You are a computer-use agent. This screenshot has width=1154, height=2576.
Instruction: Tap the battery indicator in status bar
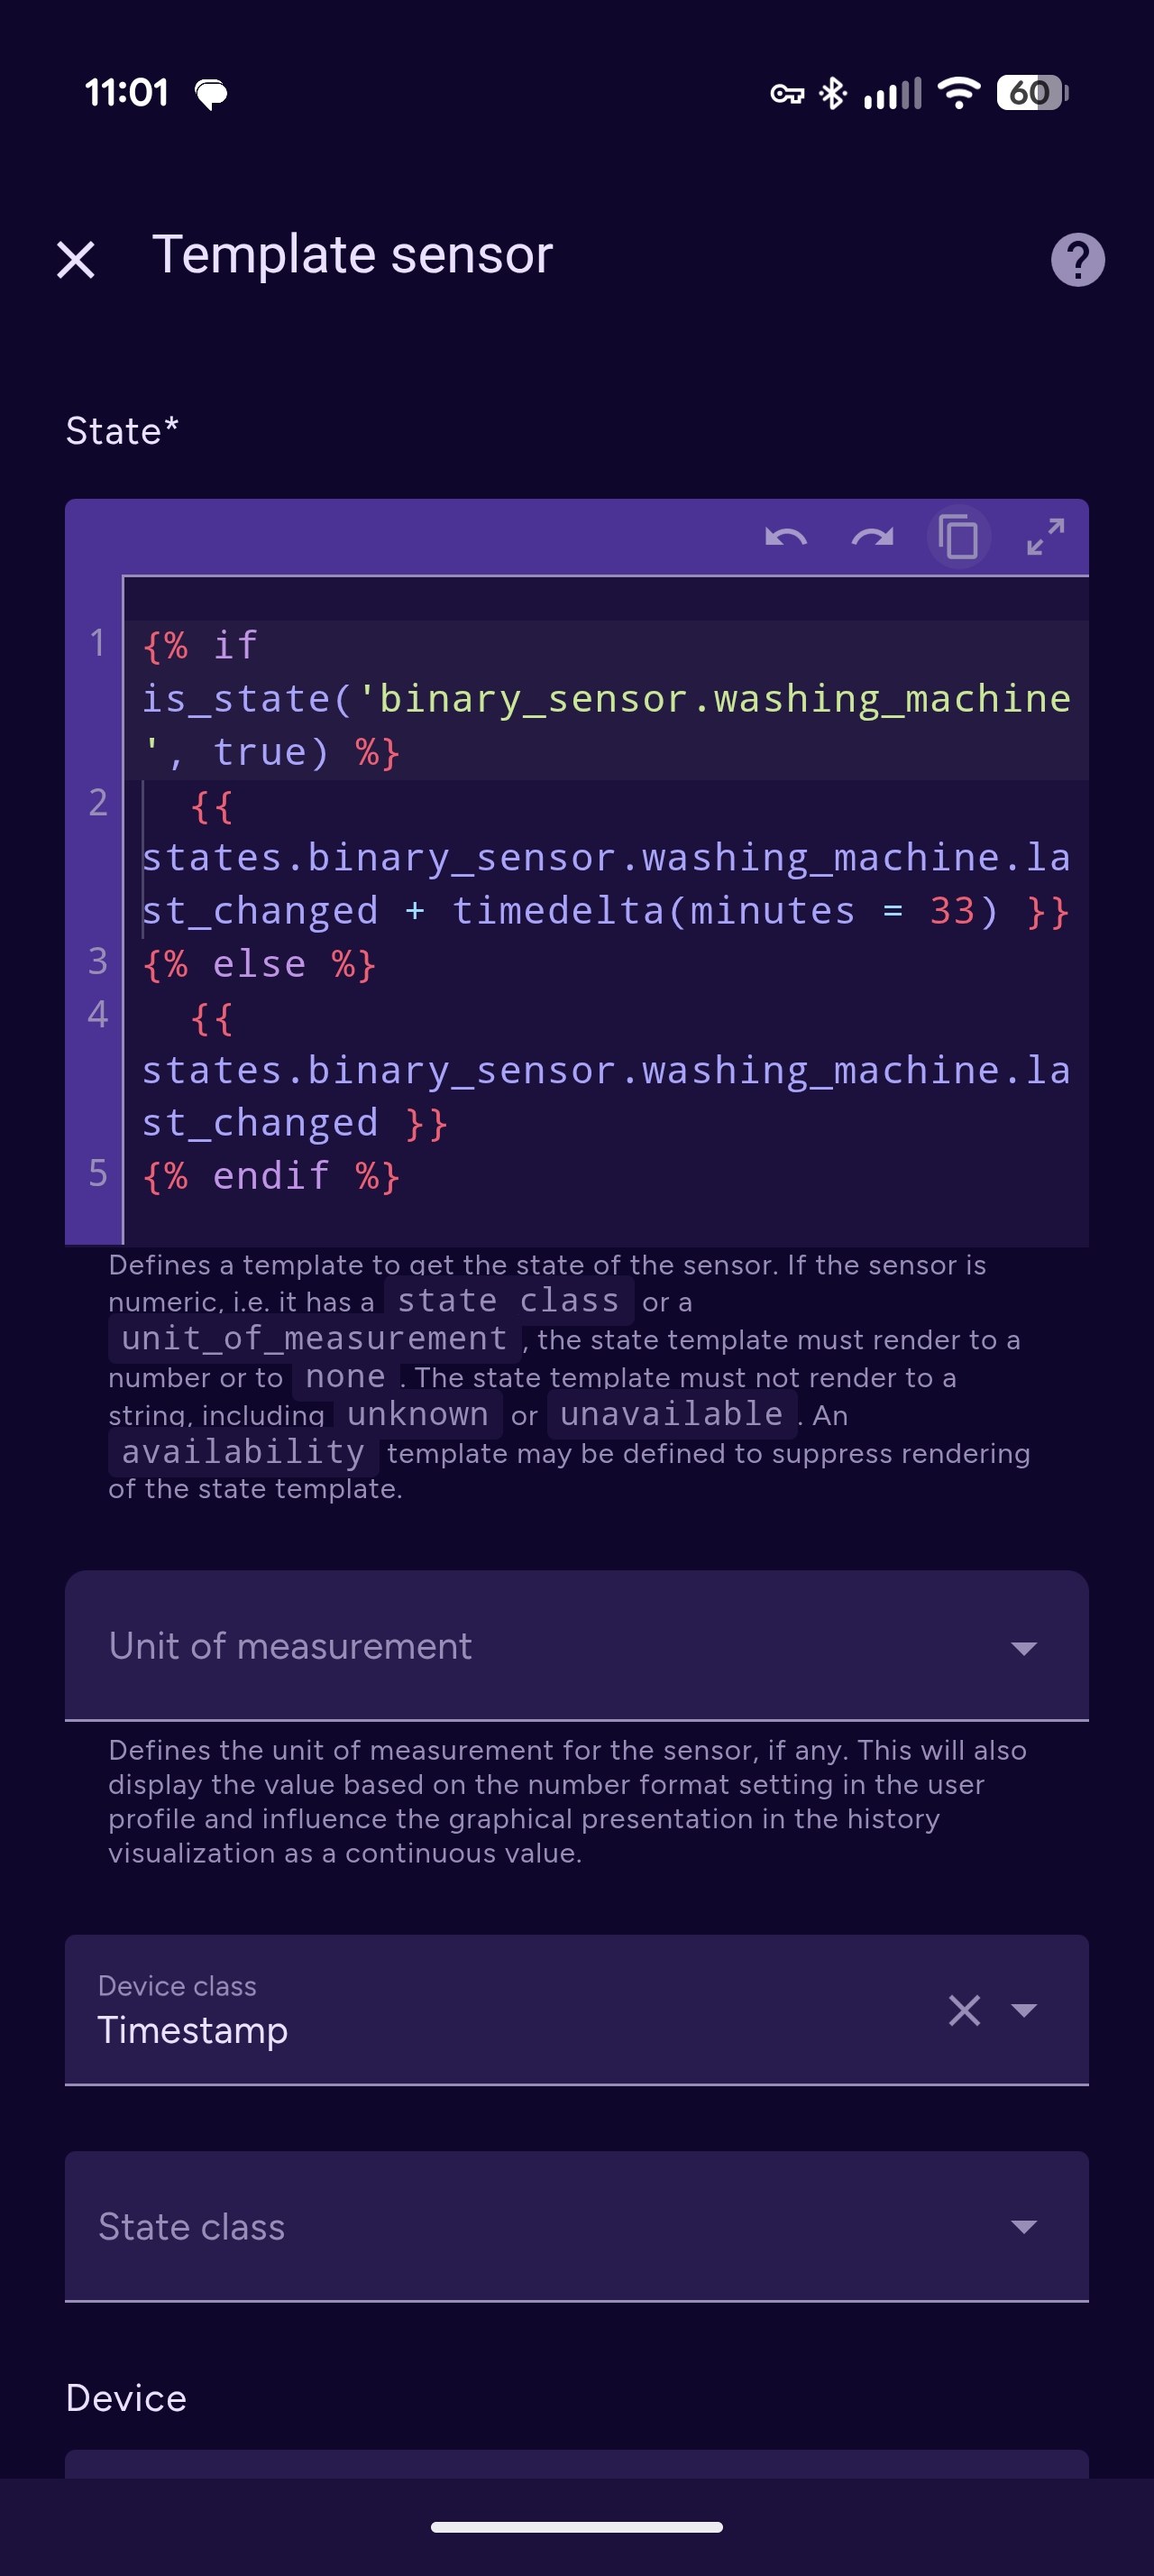pos(1032,93)
